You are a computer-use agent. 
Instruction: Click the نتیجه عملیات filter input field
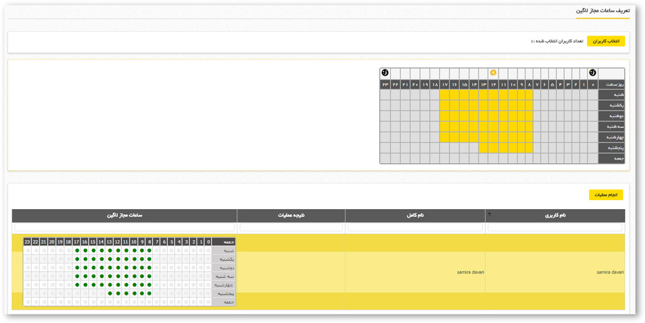291,227
